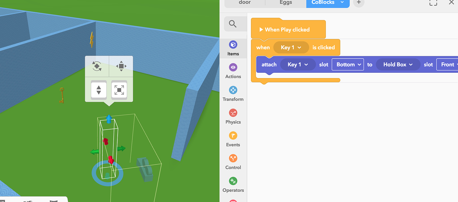The image size is (458, 202).
Task: Switch to the door tab
Action: tap(245, 2)
